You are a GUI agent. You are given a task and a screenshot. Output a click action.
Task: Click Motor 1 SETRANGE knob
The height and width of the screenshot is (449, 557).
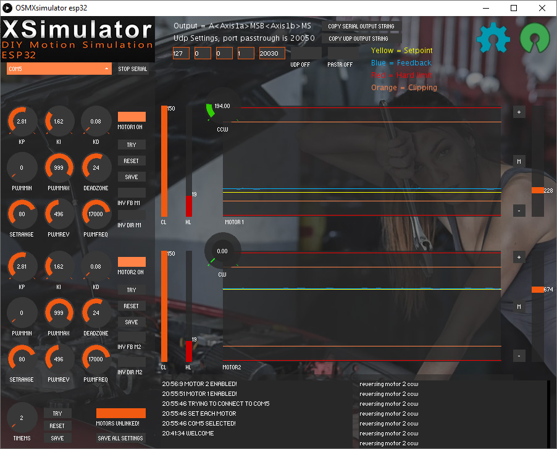coord(22,214)
